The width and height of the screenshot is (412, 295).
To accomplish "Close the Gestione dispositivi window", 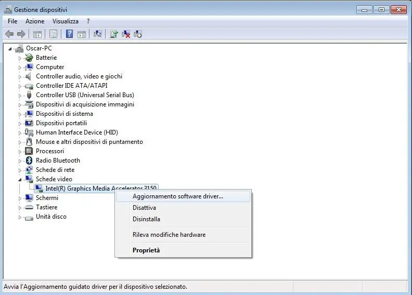I will click(x=398, y=10).
